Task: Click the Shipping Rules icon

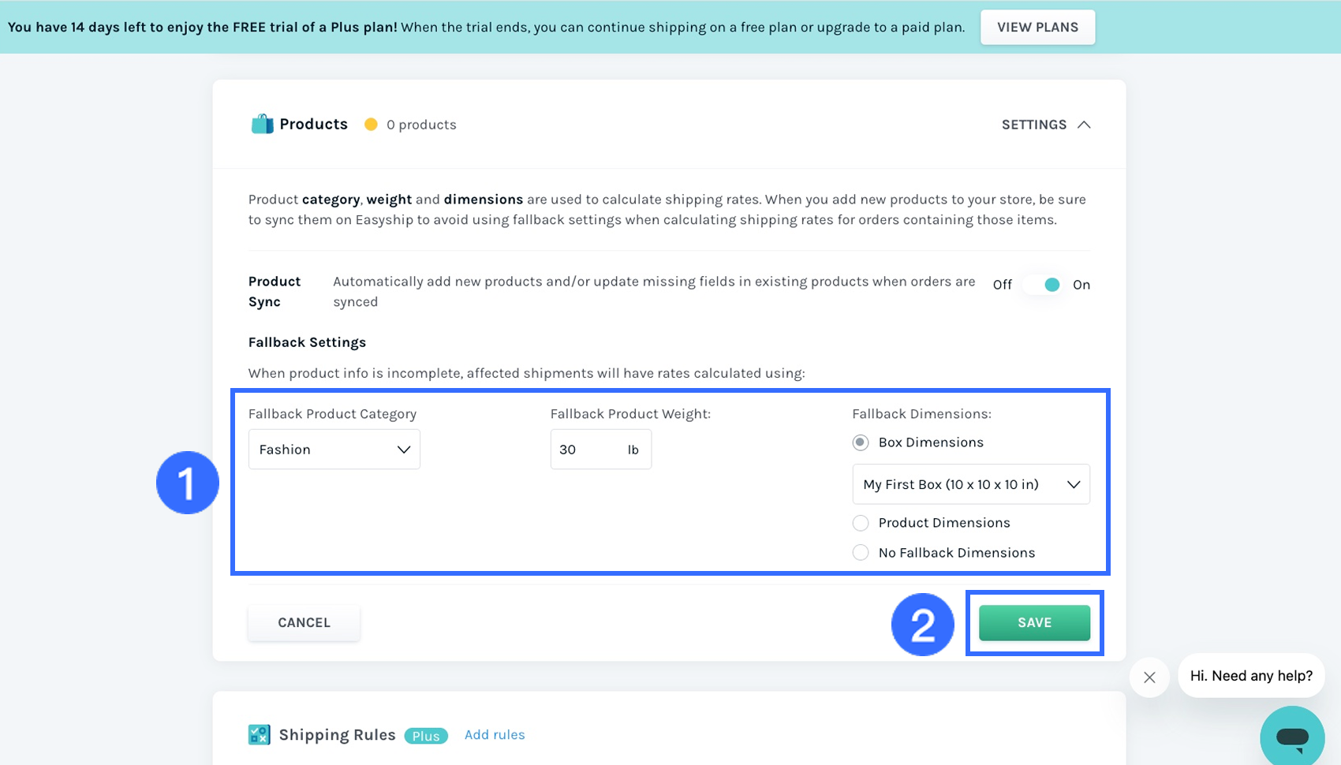Action: [x=259, y=735]
